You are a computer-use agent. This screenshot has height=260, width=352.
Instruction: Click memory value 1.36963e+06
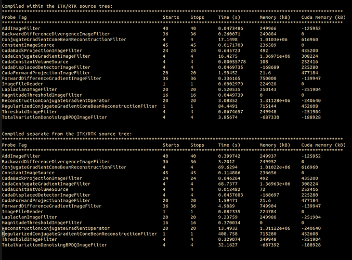pos(275,184)
